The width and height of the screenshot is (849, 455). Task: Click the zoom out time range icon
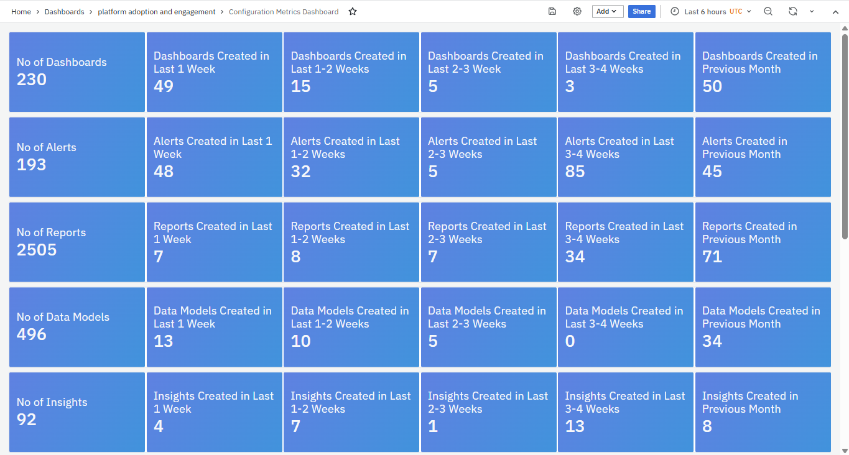pos(768,11)
